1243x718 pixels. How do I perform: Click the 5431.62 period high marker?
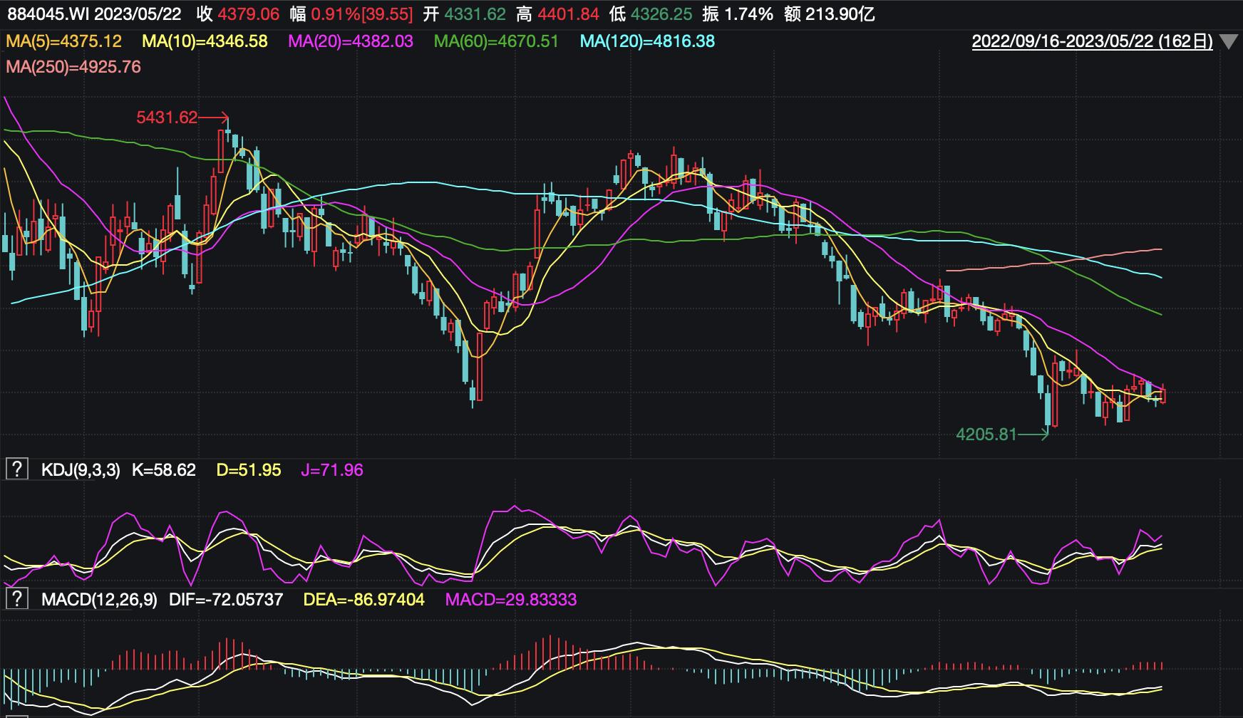coord(167,118)
